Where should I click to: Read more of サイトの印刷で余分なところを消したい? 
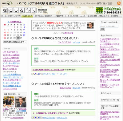(x=48, y=70)
